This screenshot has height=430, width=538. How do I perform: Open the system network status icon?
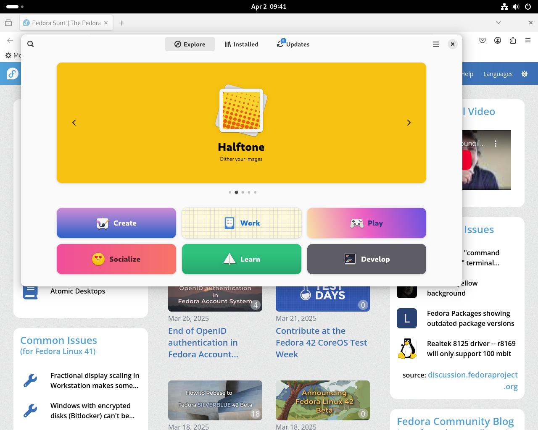click(x=504, y=7)
